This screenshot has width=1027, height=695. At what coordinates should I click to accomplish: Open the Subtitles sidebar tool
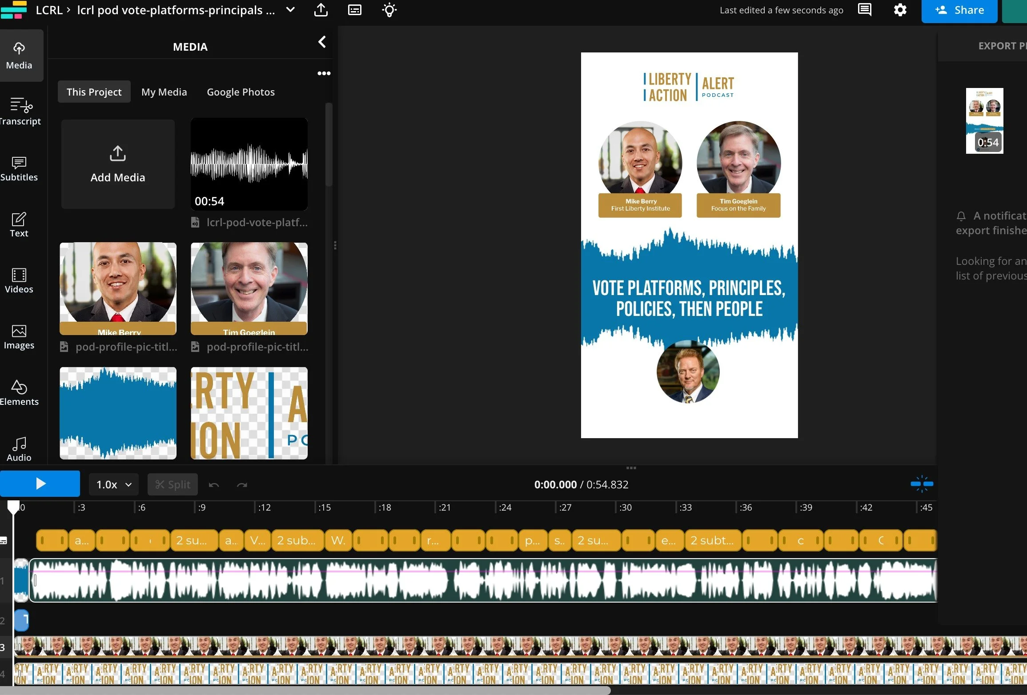click(19, 168)
